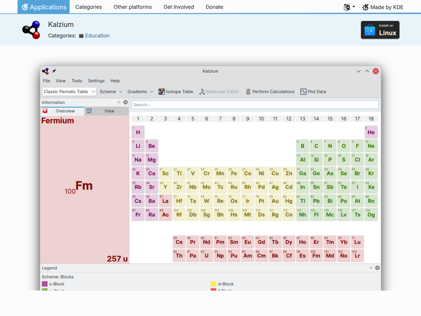Click group 13 column header
421x316 pixels.
coord(303,119)
